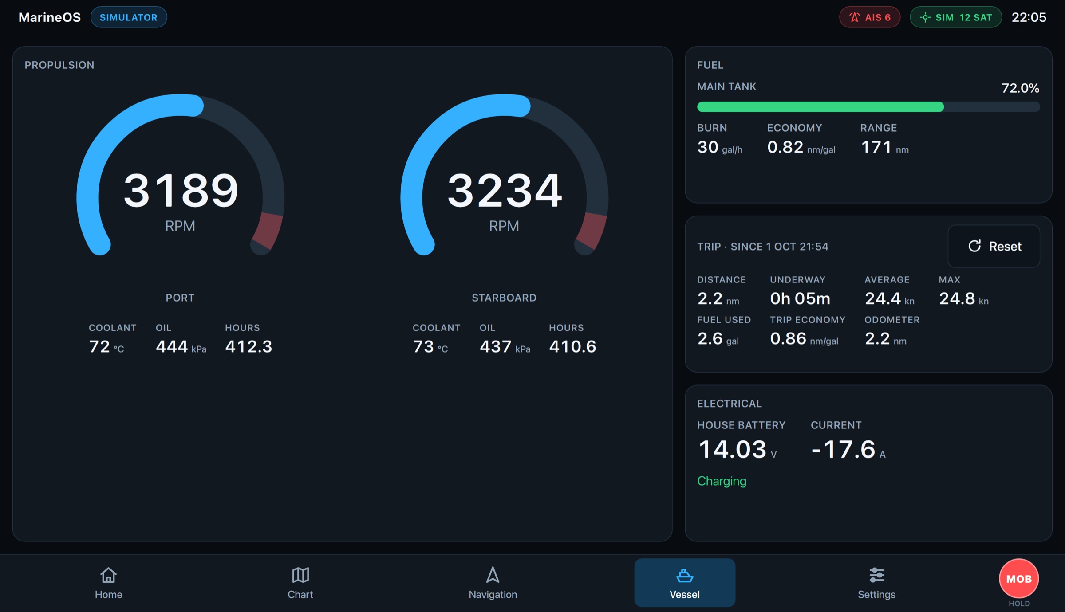The width and height of the screenshot is (1065, 612).
Task: Click the AIS 6 status pill
Action: point(869,17)
